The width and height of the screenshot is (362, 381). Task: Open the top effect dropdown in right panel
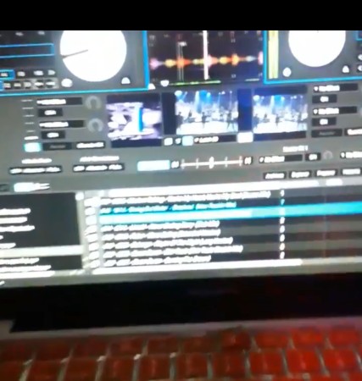point(335,88)
